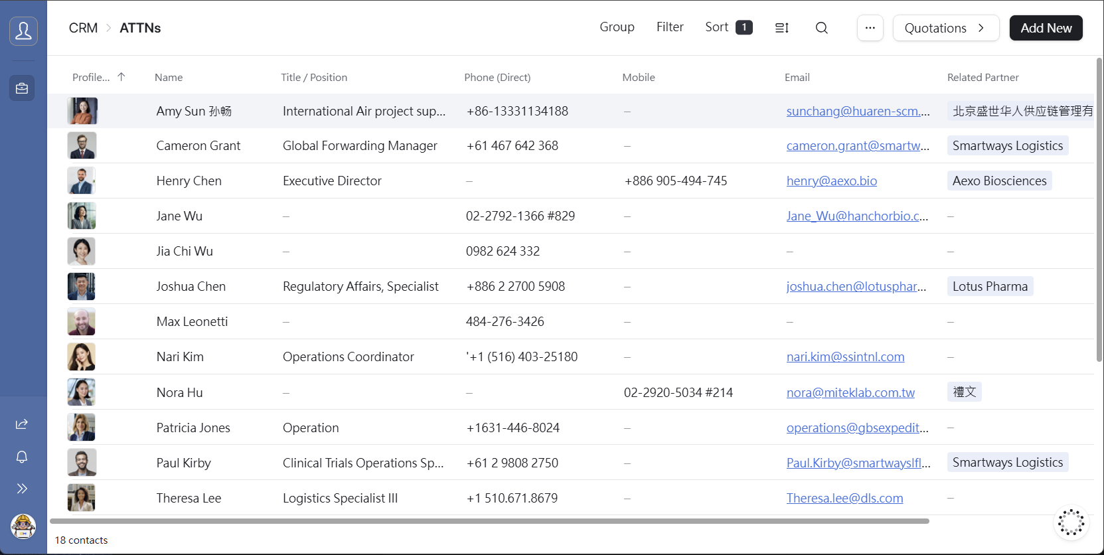Open Paul Kirby's profile photo
1104x555 pixels.
82,463
